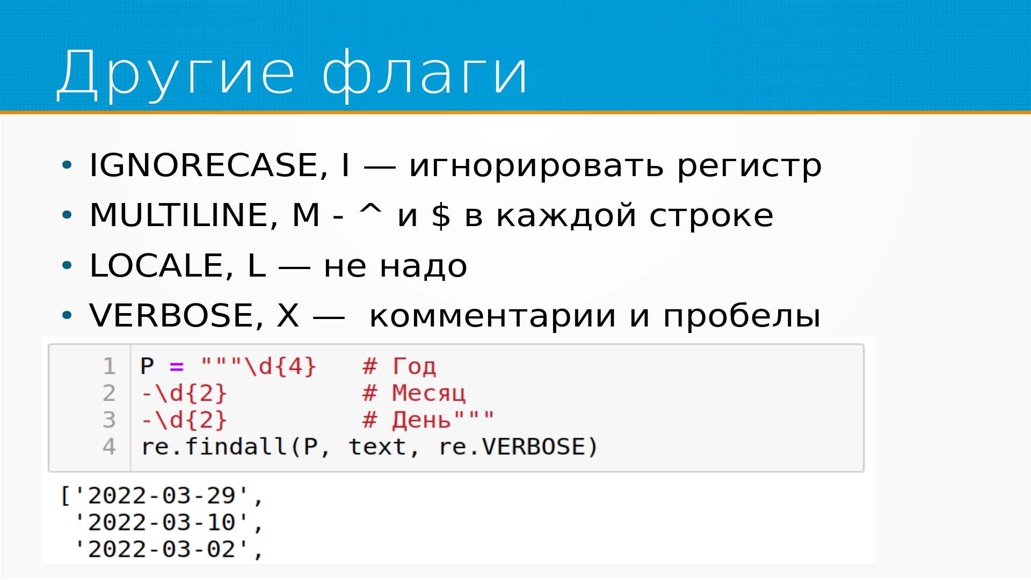Click line number 4 in code cell

pyautogui.click(x=109, y=447)
